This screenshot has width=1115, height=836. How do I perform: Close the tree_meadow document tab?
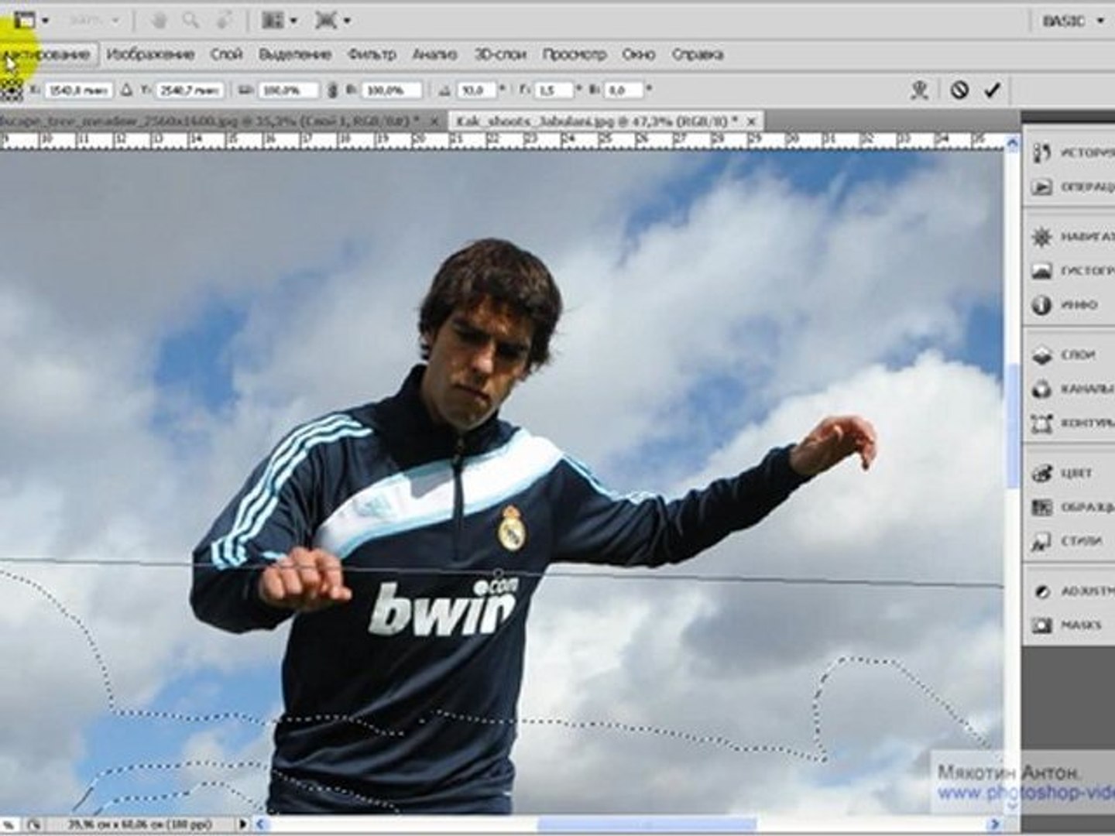click(434, 122)
